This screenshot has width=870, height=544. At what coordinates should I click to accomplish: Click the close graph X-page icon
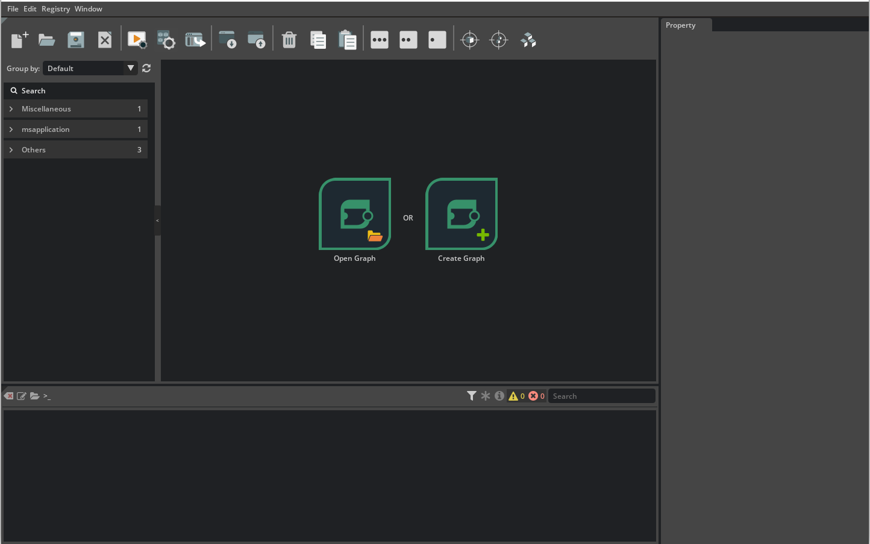(105, 40)
